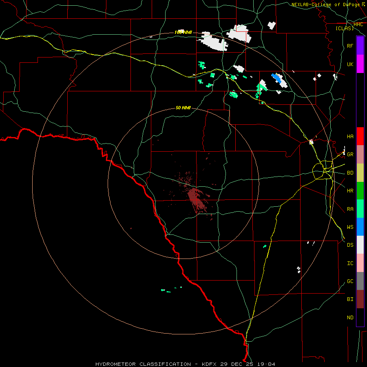
Task: Click the "BD" legend label
Action: pyautogui.click(x=350, y=173)
